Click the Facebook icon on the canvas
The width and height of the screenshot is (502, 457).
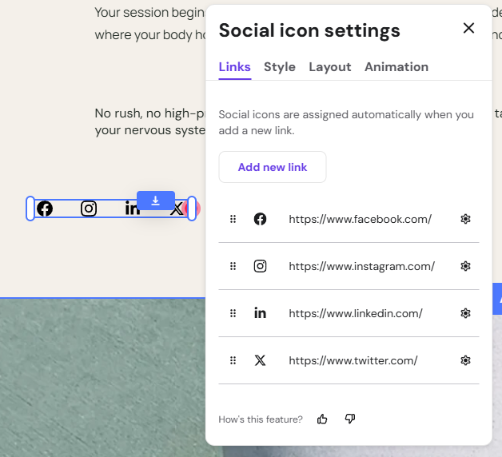(45, 209)
